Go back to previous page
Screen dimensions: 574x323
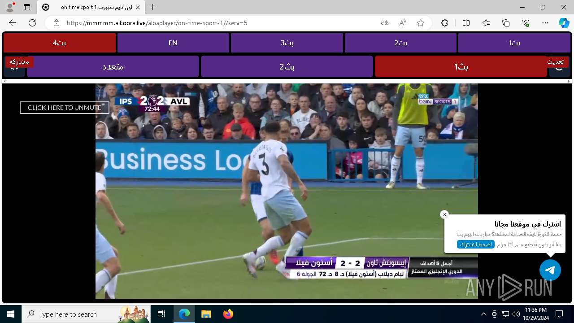pyautogui.click(x=13, y=23)
